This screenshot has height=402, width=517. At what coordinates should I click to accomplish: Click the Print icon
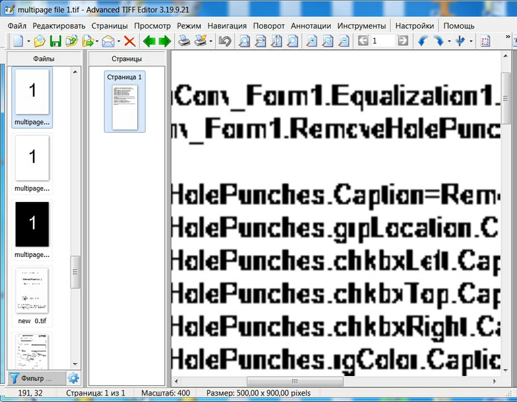pyautogui.click(x=184, y=41)
